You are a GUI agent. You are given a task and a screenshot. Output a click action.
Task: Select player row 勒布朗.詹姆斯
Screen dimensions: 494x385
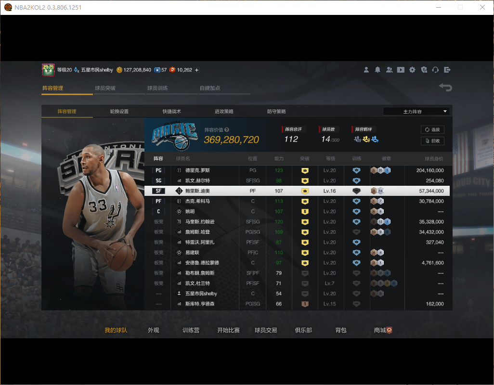[297, 273]
